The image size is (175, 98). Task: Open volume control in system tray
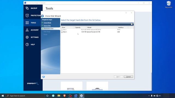[x=160, y=96]
